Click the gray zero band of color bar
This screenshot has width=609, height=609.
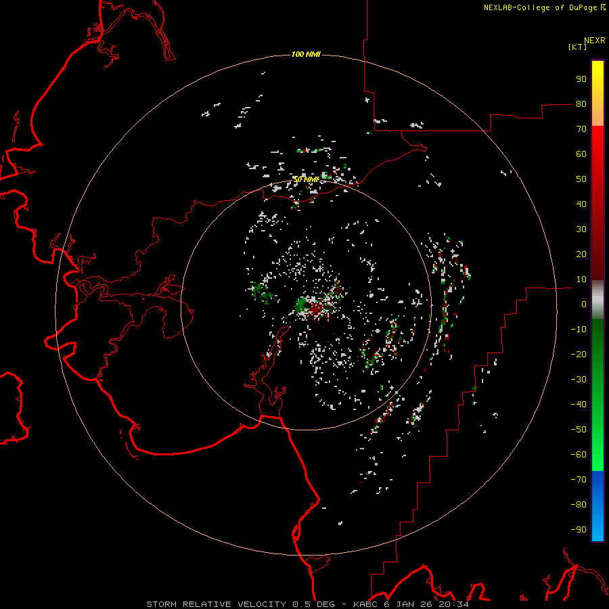click(x=597, y=300)
